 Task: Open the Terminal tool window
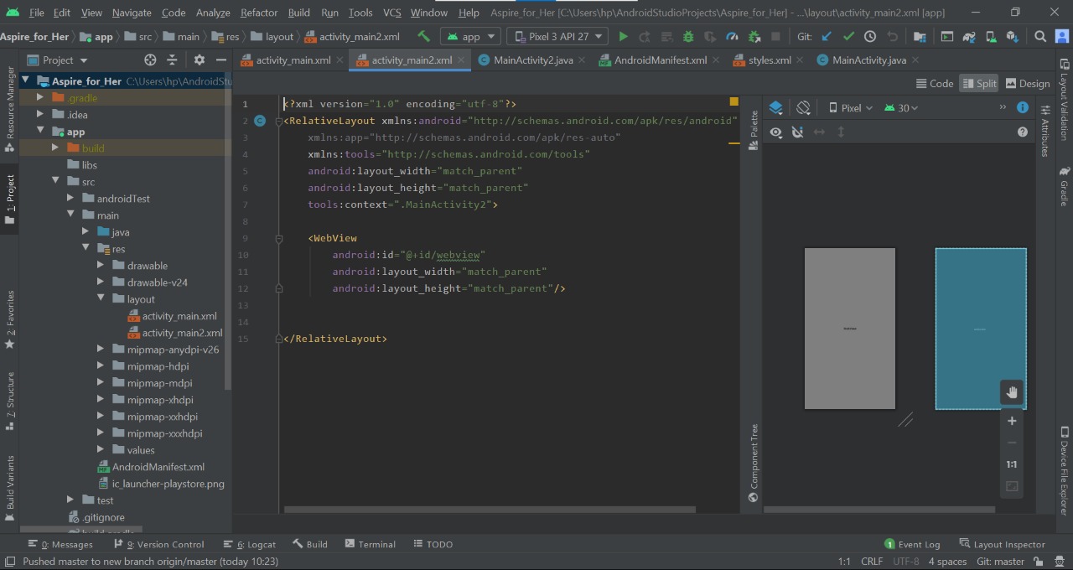pos(370,544)
